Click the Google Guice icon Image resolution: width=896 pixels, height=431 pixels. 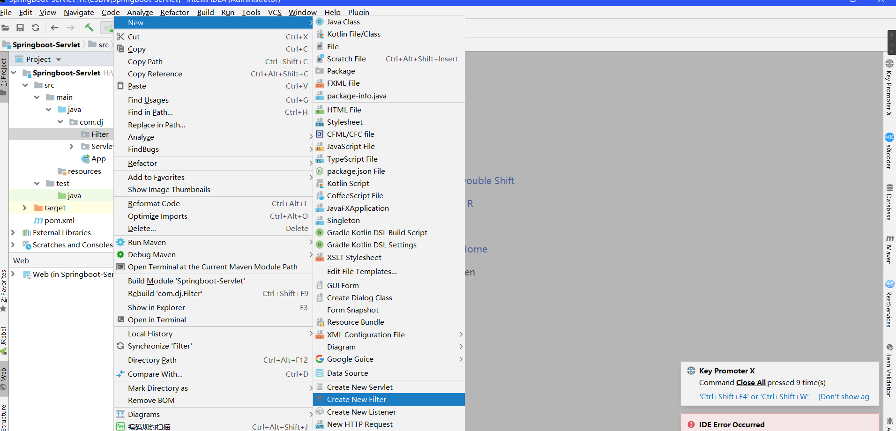tap(320, 359)
